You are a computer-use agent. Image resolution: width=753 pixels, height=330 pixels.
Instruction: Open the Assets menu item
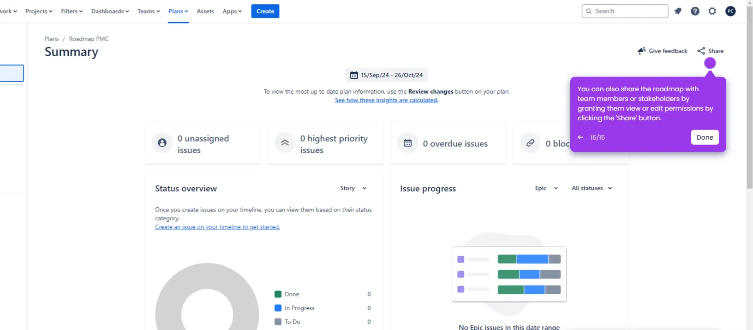point(205,11)
